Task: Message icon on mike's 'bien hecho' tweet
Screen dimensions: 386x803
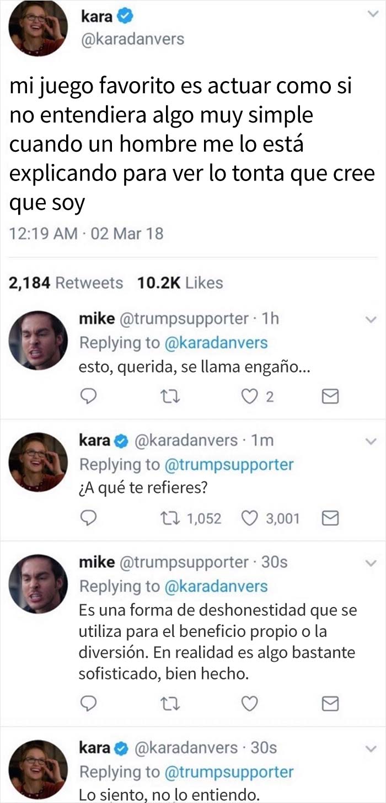Action: pos(330,704)
